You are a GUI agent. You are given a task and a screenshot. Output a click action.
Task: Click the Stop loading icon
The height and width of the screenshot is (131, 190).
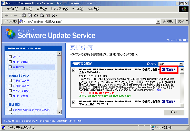click(x=24, y=15)
